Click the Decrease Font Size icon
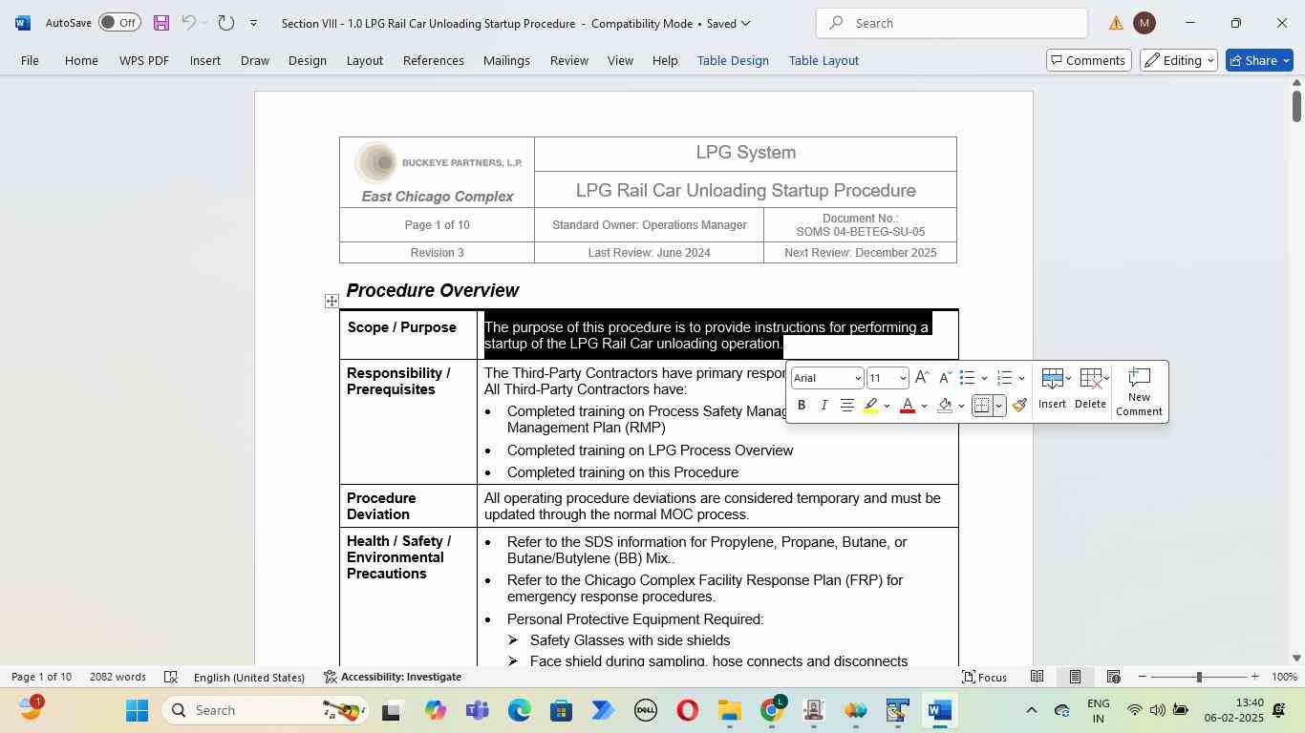 coord(945,378)
